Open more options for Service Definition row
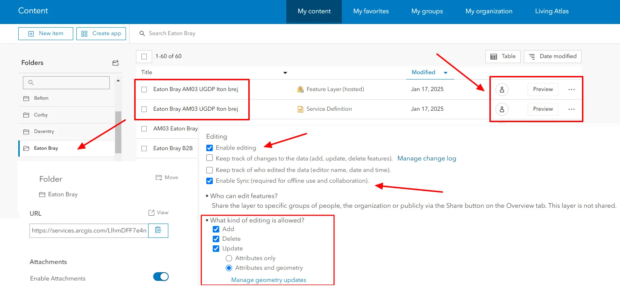Screen dimensions: 620x288 pyautogui.click(x=572, y=109)
